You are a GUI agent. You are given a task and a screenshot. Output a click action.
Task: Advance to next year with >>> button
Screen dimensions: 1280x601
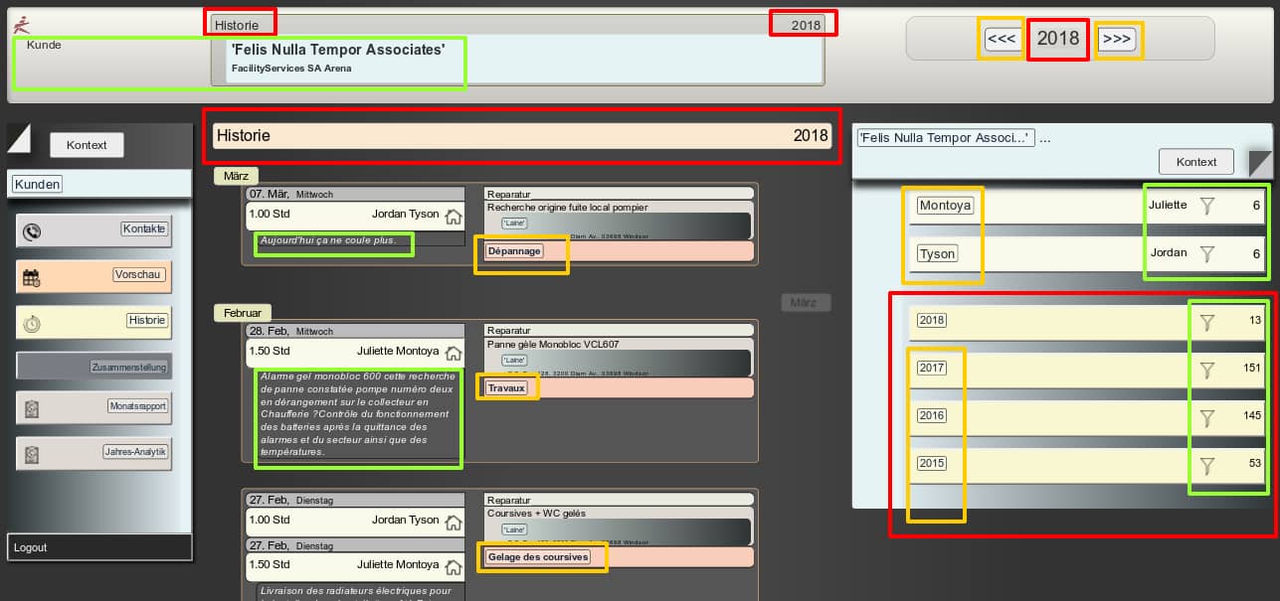[x=1117, y=39]
